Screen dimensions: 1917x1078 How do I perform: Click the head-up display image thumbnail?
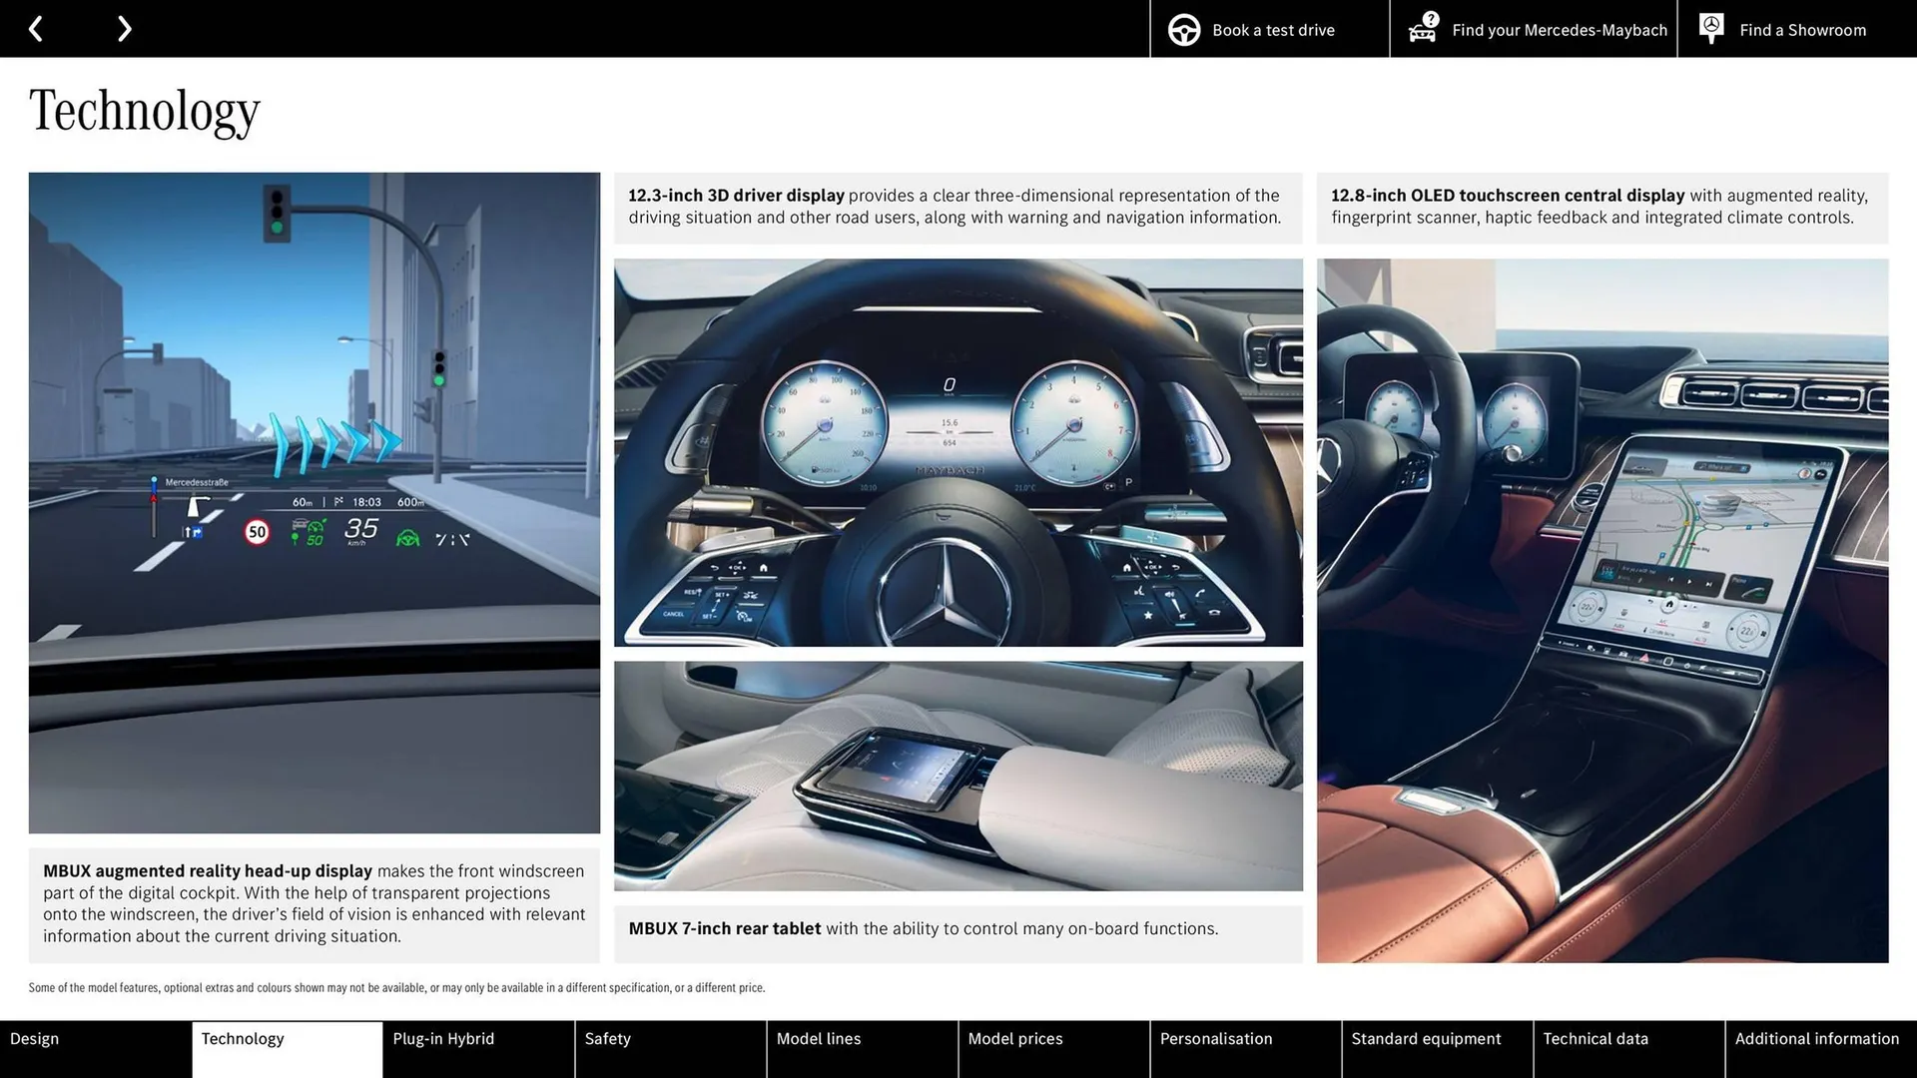[315, 504]
